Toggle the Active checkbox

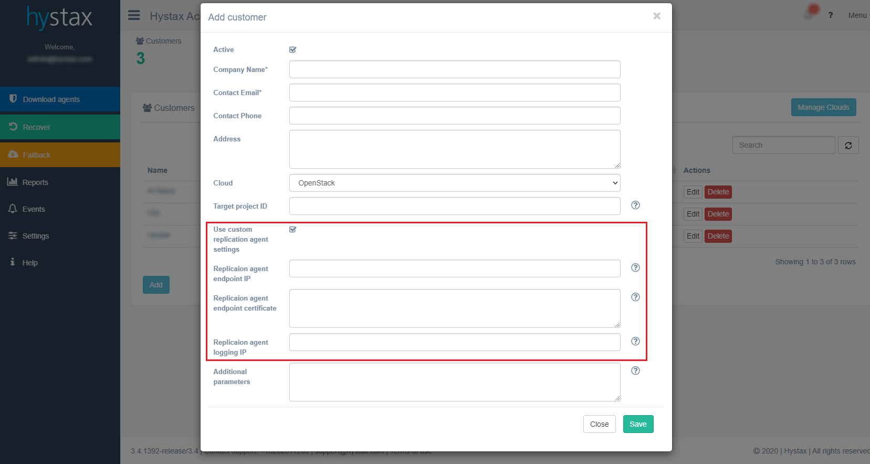(293, 50)
